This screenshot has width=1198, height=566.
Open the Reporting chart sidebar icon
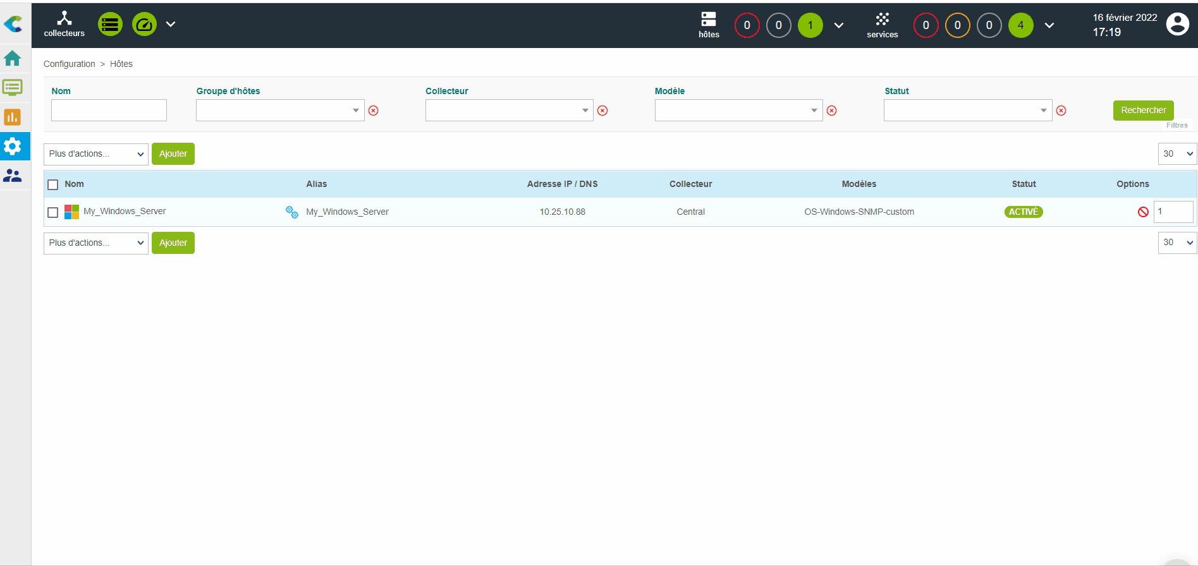pyautogui.click(x=13, y=117)
